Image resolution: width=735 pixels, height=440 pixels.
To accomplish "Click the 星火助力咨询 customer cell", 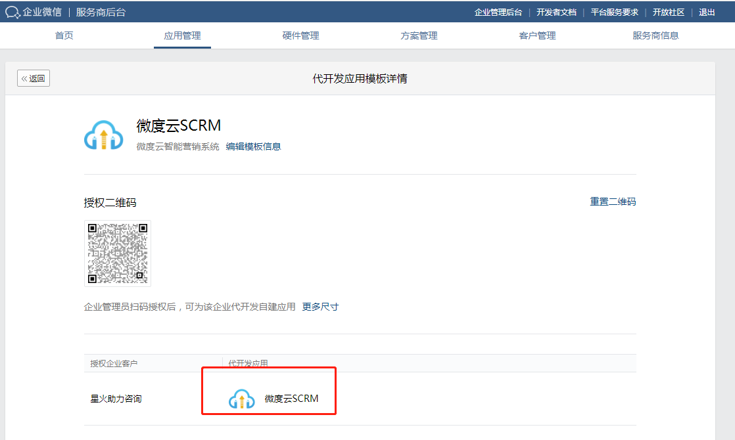I will pyautogui.click(x=116, y=399).
